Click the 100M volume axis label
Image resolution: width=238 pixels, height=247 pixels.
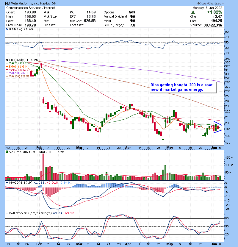229,165
